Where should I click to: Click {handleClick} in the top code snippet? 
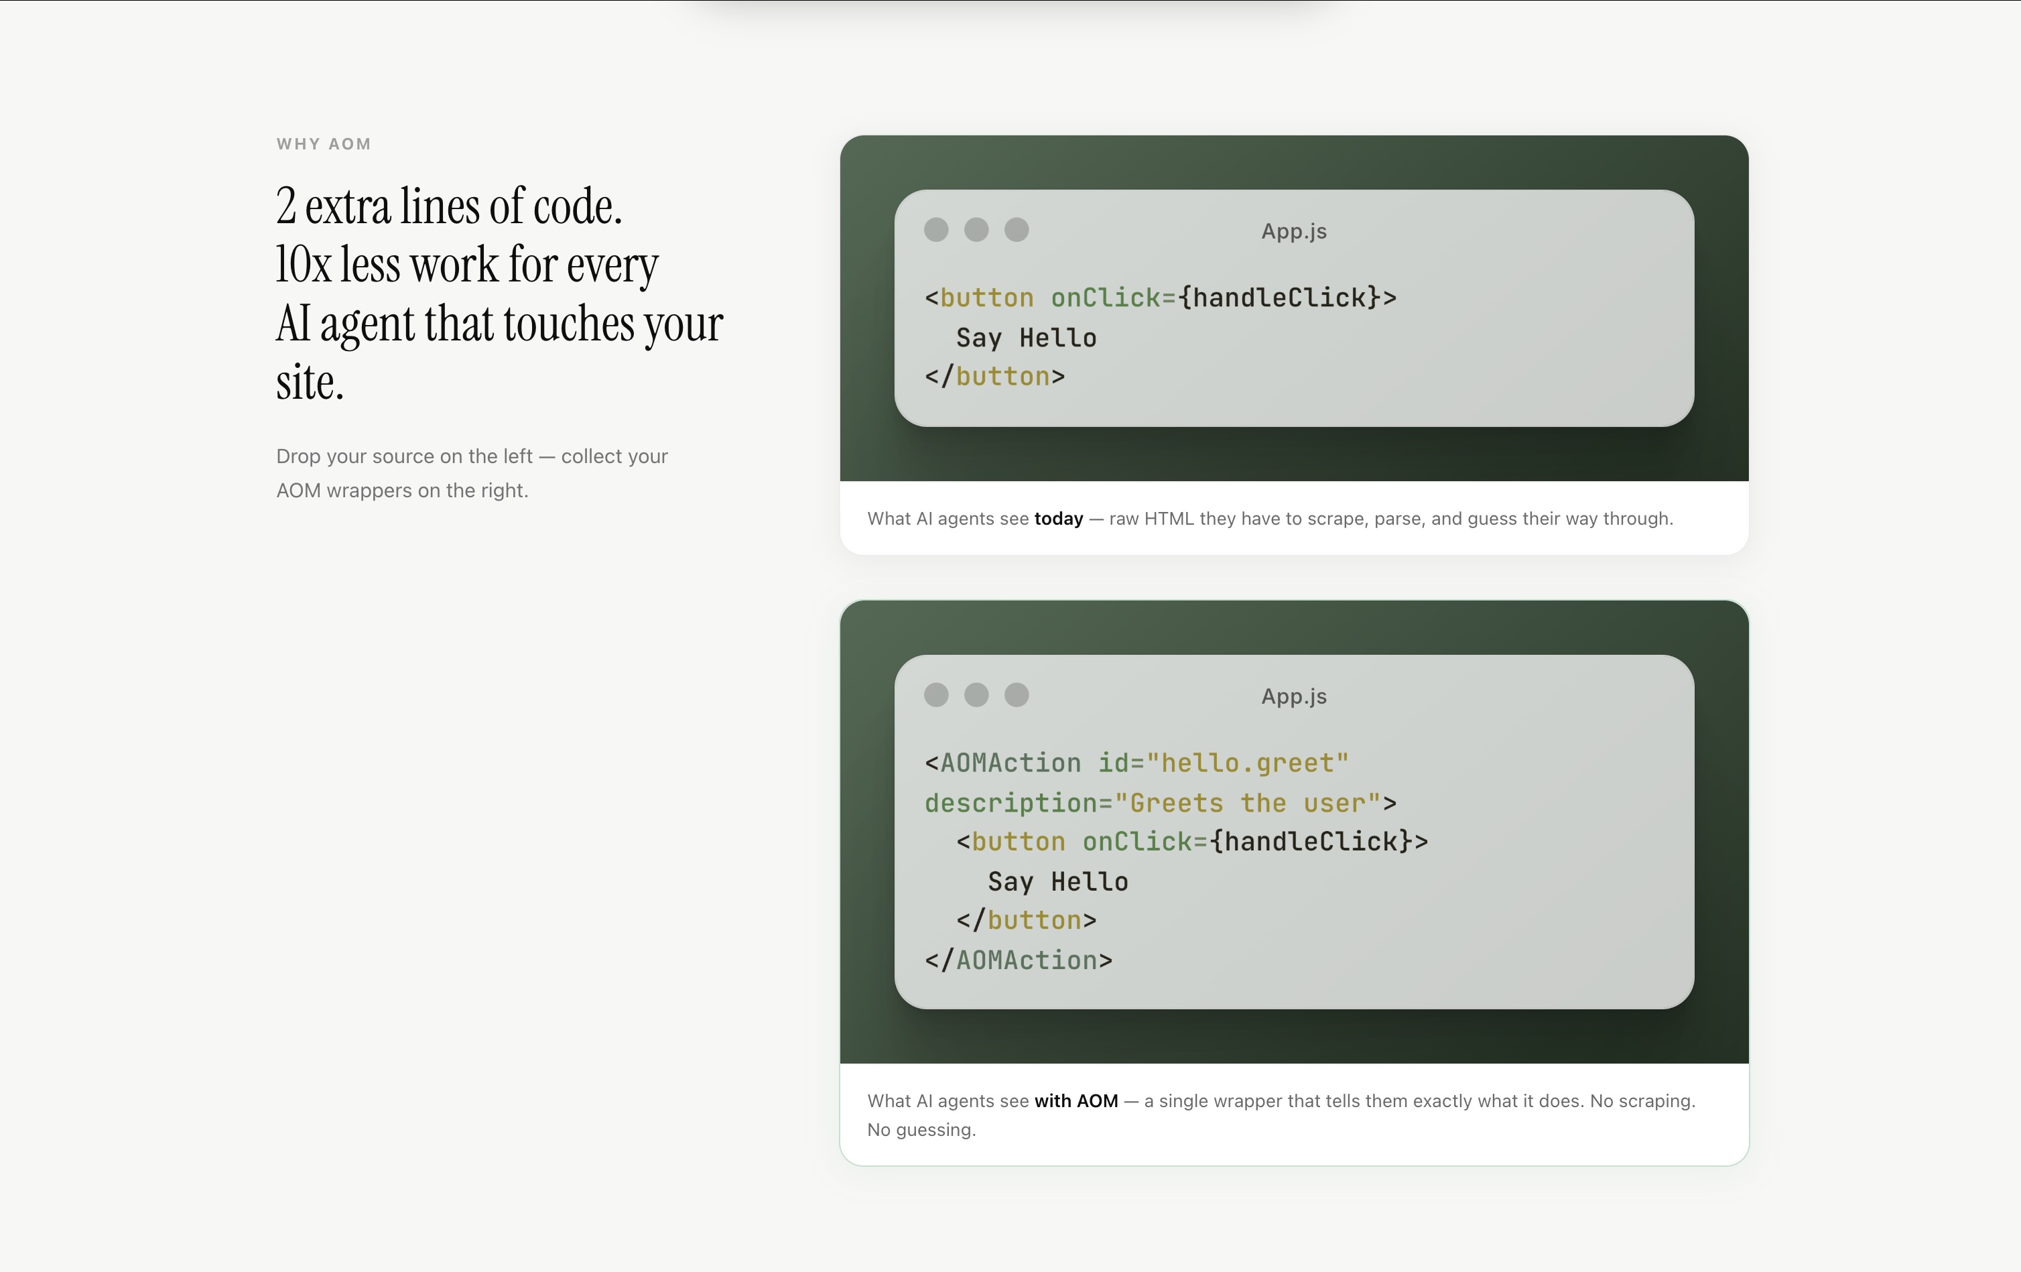point(1280,297)
